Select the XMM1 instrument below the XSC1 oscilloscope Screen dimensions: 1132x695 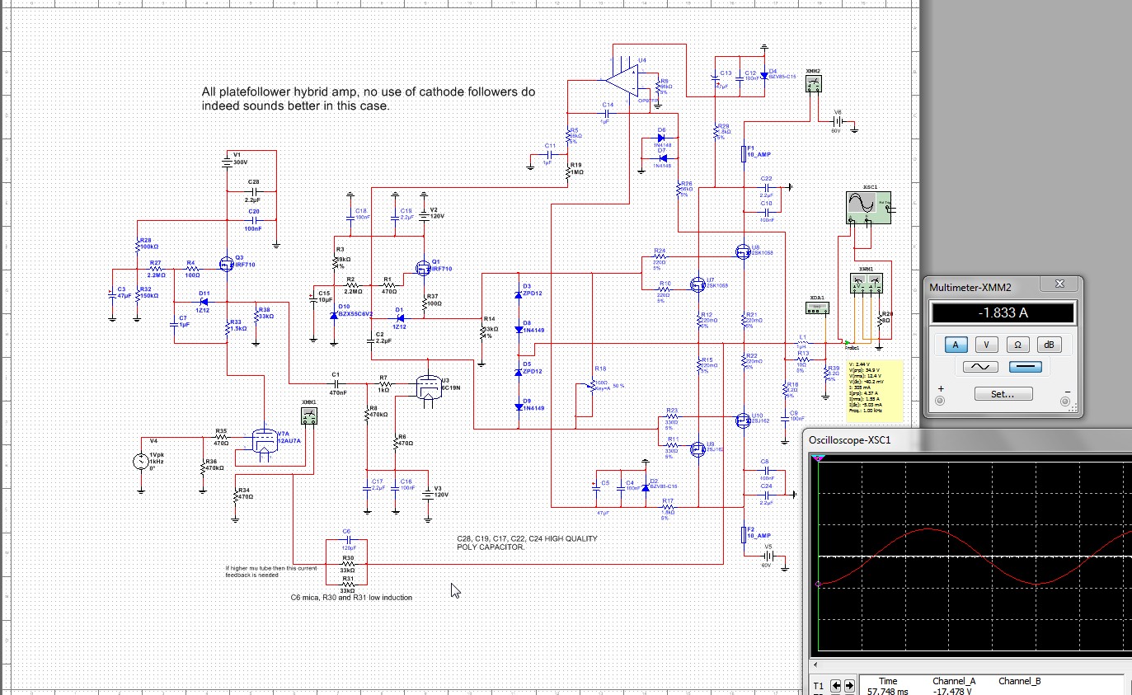click(866, 284)
